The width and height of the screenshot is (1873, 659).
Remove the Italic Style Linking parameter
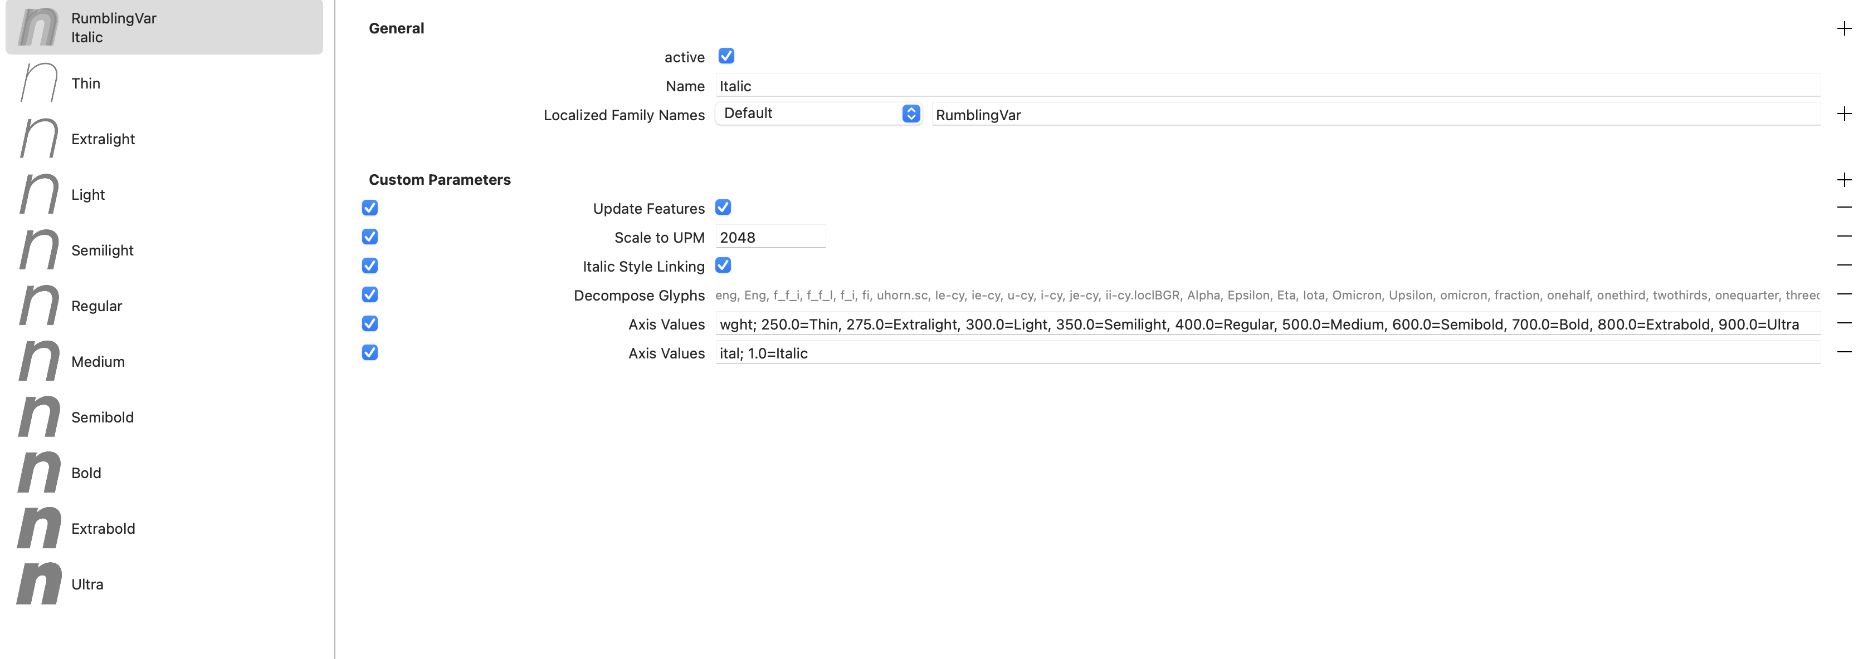1844,265
